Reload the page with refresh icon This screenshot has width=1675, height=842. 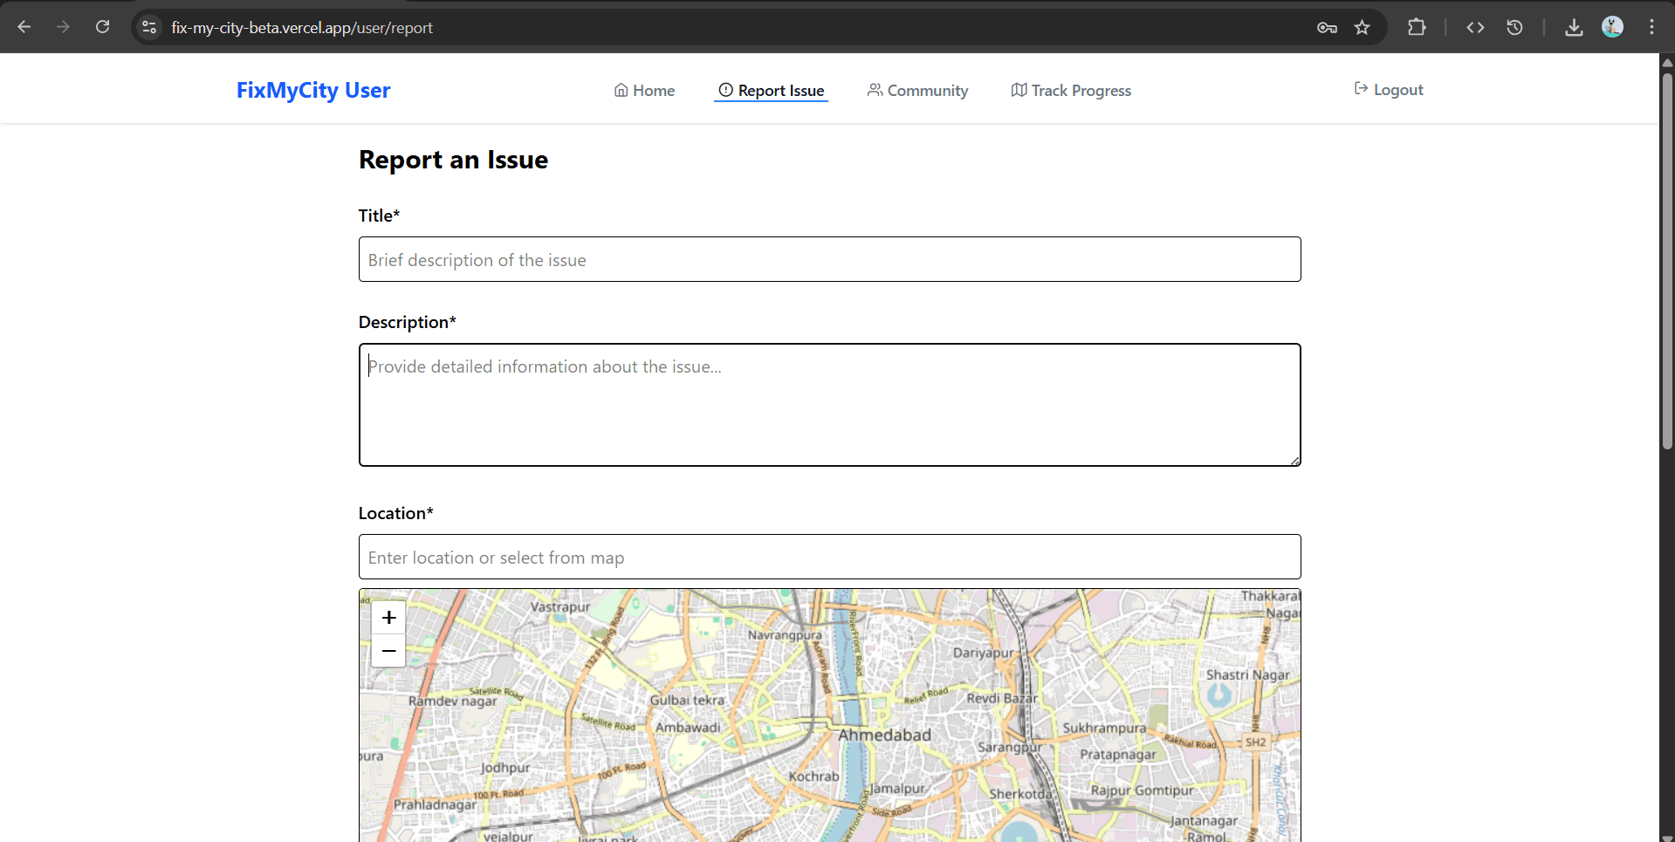102,27
